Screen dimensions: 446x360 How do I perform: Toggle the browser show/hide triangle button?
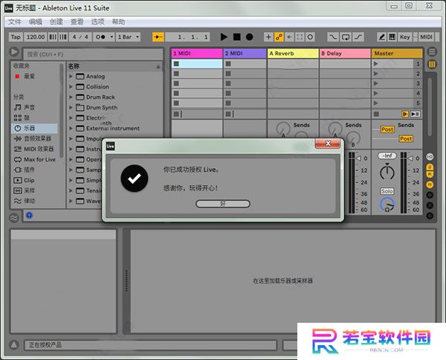click(x=14, y=52)
